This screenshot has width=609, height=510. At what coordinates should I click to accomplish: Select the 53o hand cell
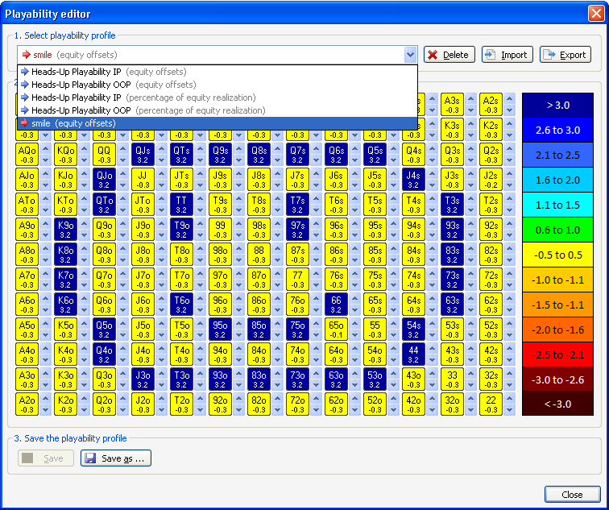point(375,379)
